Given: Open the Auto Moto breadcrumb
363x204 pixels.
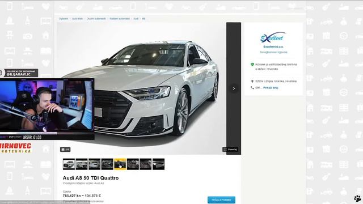Looking at the screenshot, I should (77, 19).
